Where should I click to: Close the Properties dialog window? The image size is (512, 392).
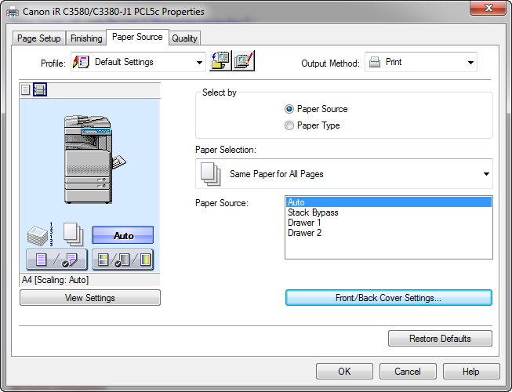click(488, 8)
